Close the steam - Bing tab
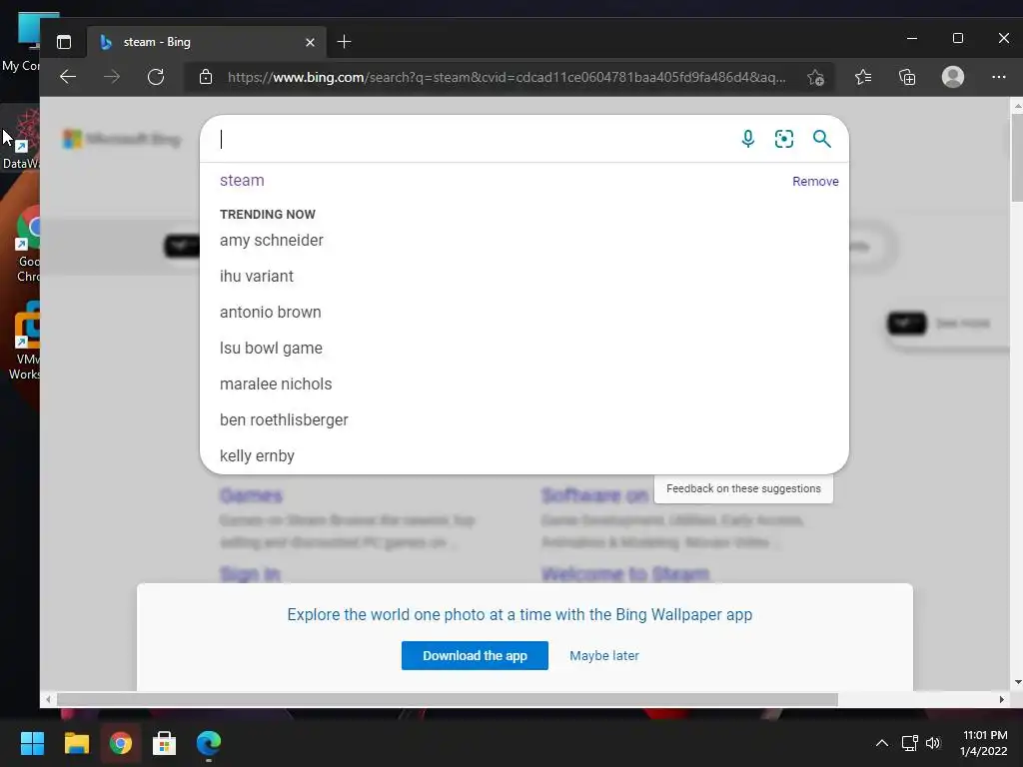The image size is (1023, 767). [310, 42]
